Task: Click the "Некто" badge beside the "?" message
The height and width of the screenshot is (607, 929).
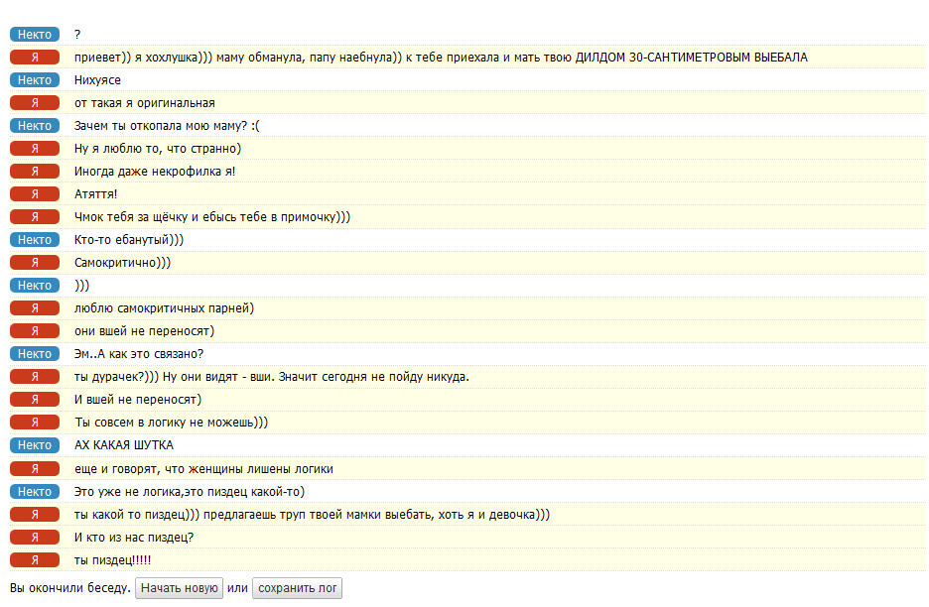Action: click(x=35, y=35)
